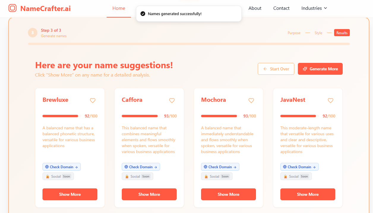Click the step 3 circle indicator
The image size is (373, 213).
coord(33,33)
